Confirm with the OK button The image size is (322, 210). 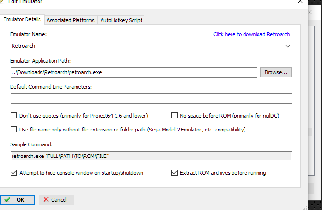point(17,200)
